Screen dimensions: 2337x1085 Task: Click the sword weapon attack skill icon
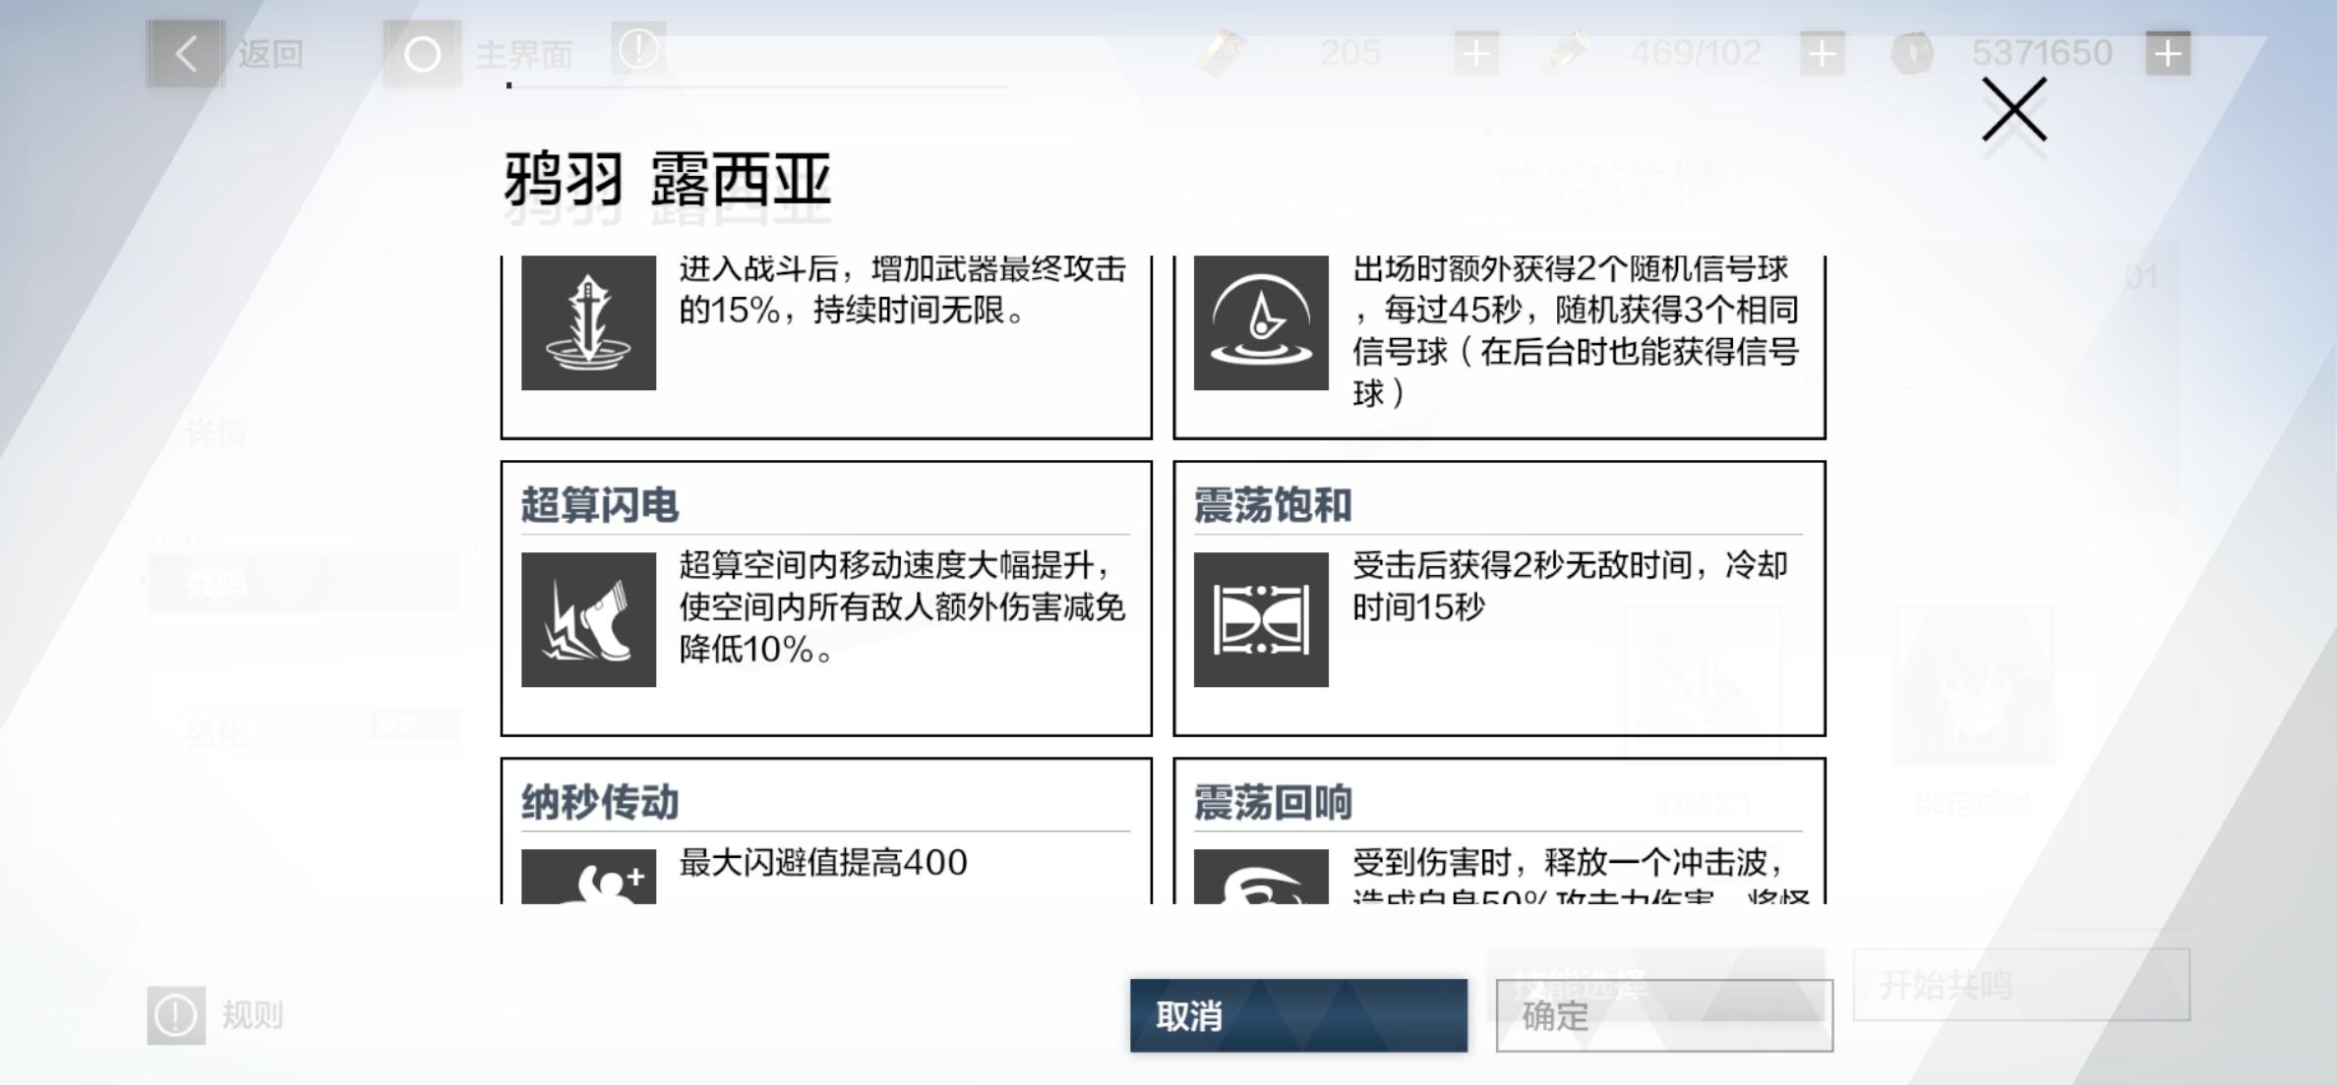[588, 323]
